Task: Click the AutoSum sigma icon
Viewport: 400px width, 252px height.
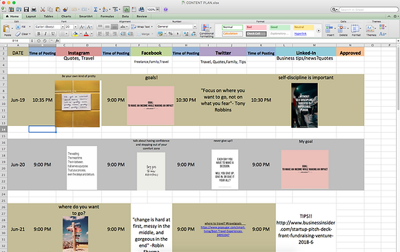Action: pos(95,9)
